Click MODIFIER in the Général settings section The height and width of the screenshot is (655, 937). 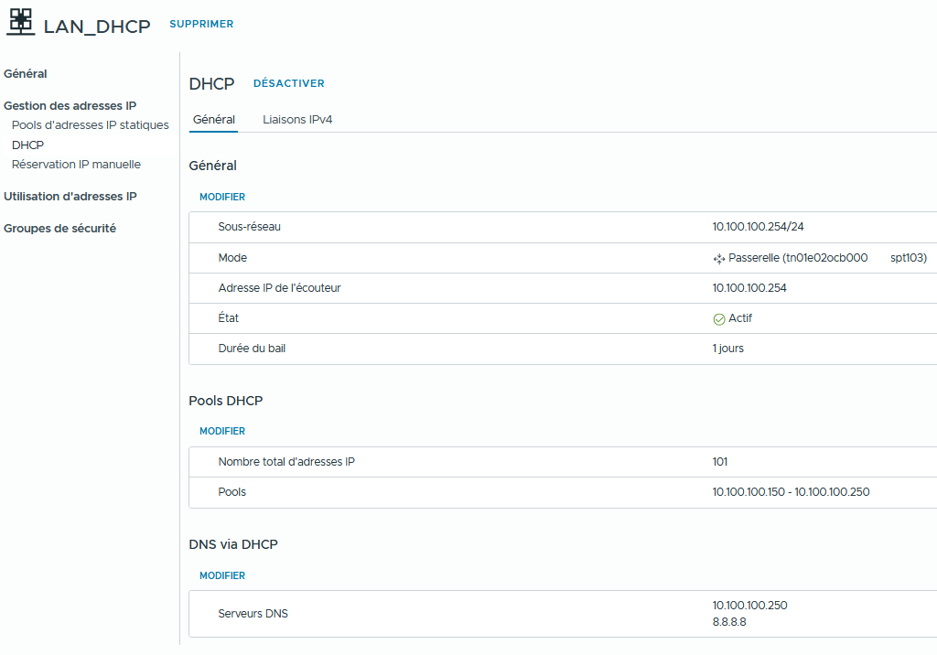[222, 197]
